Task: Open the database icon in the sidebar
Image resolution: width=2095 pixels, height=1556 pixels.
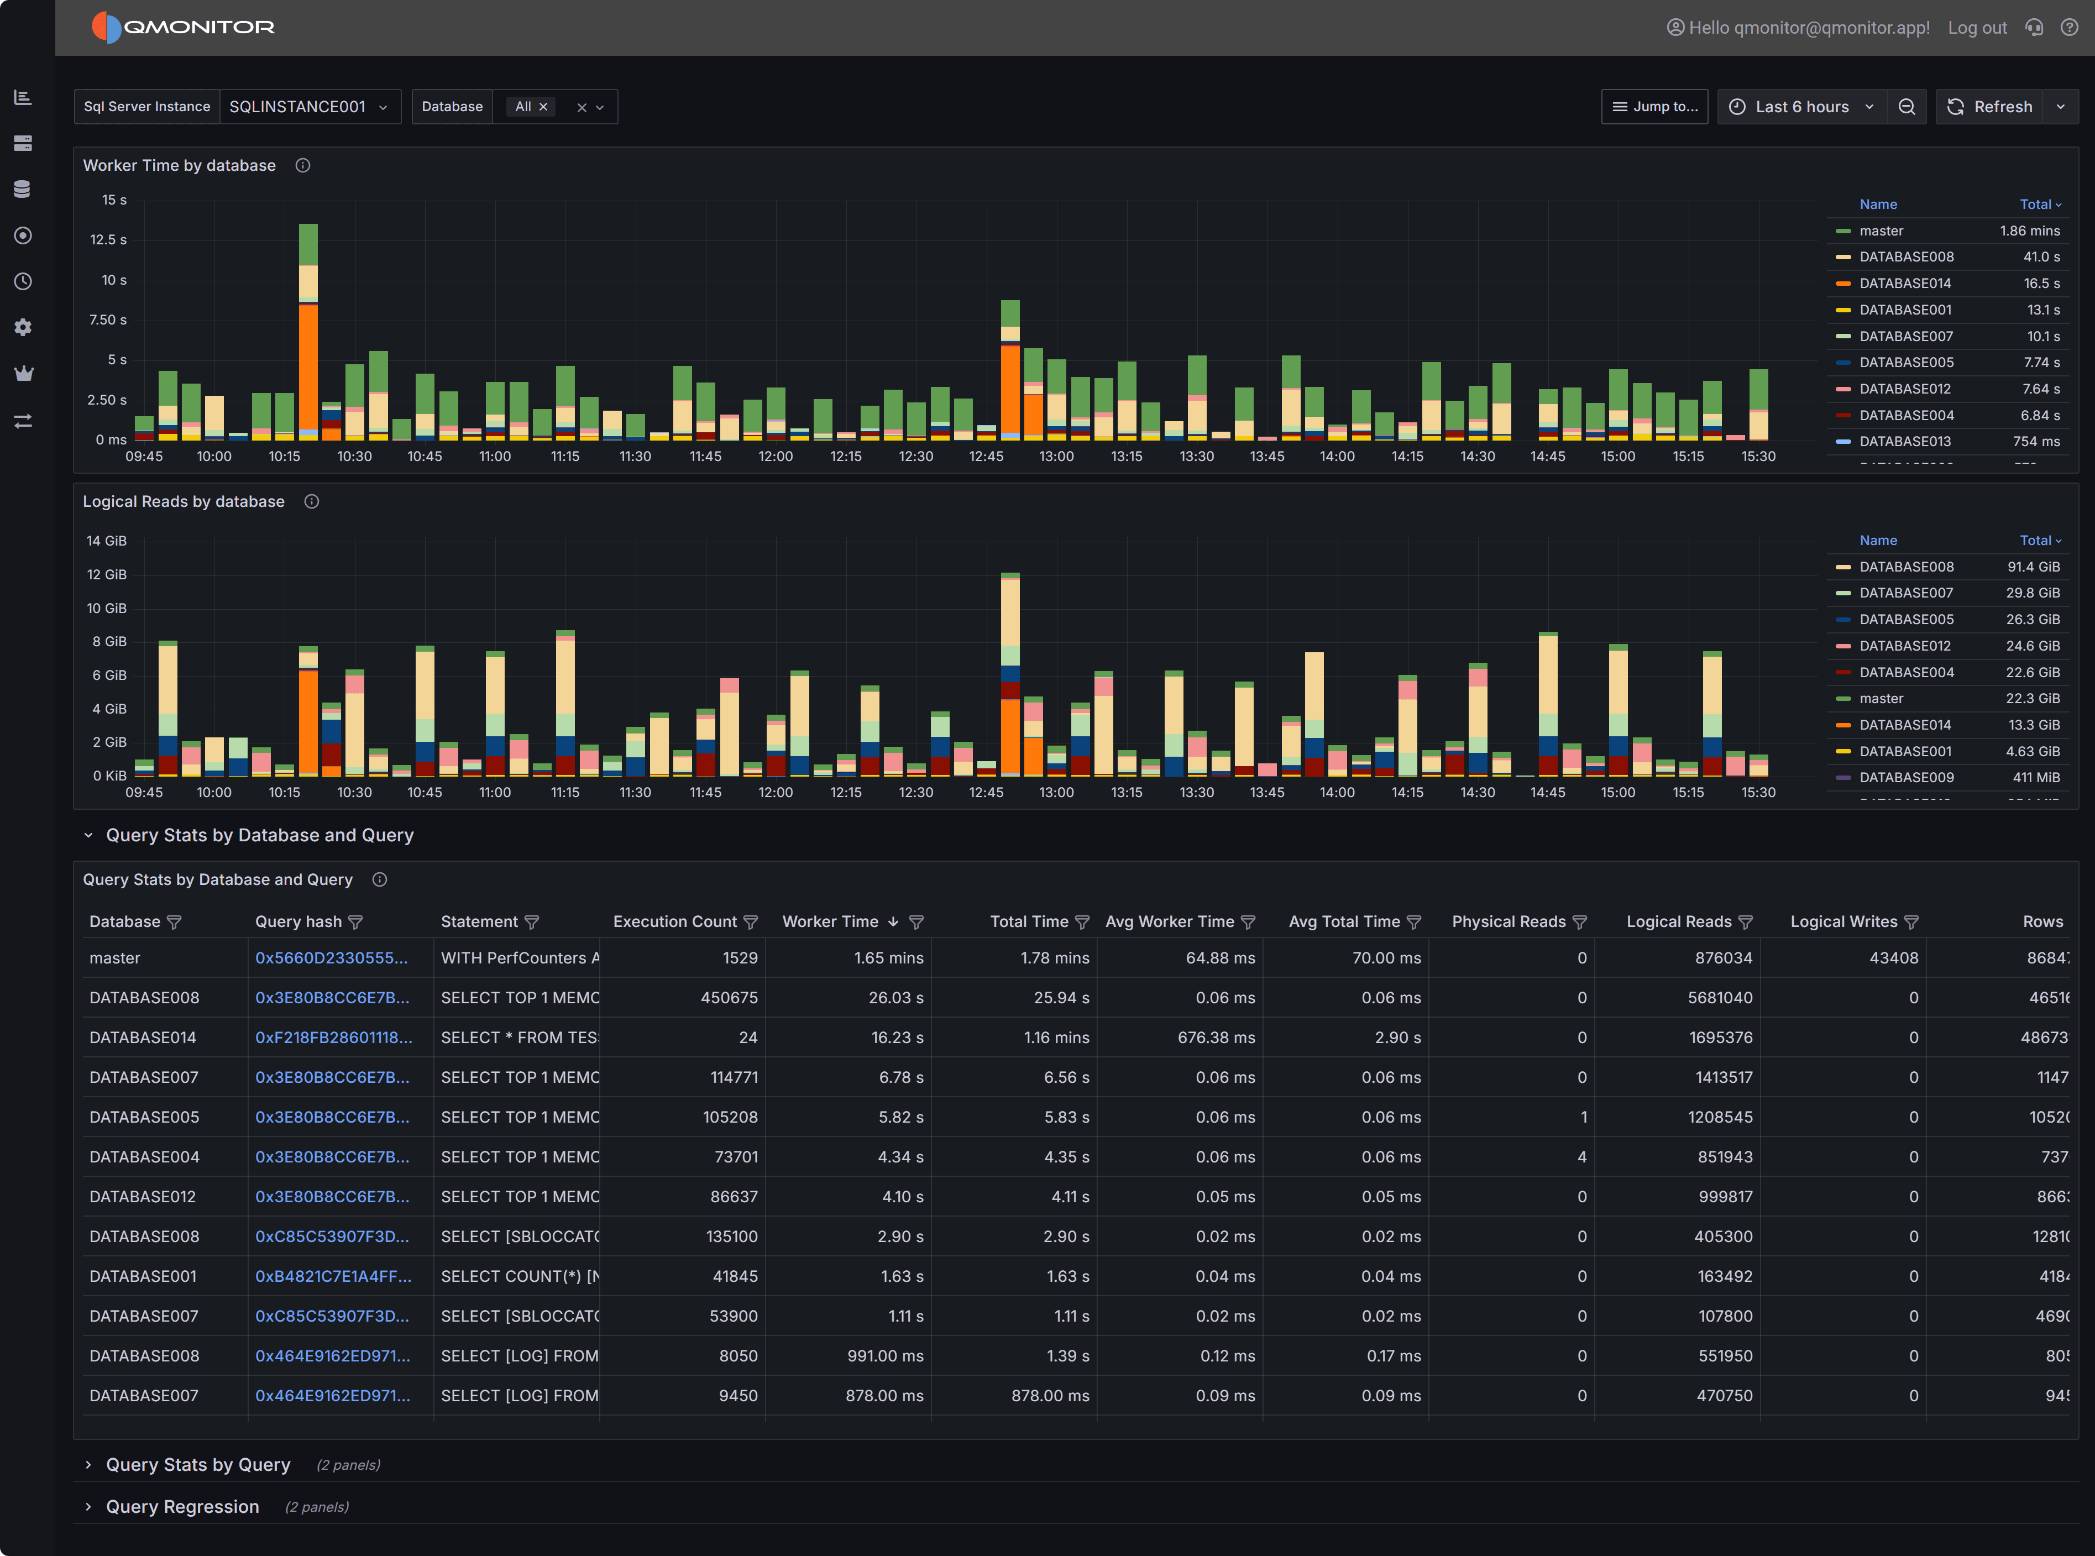Action: (x=23, y=187)
